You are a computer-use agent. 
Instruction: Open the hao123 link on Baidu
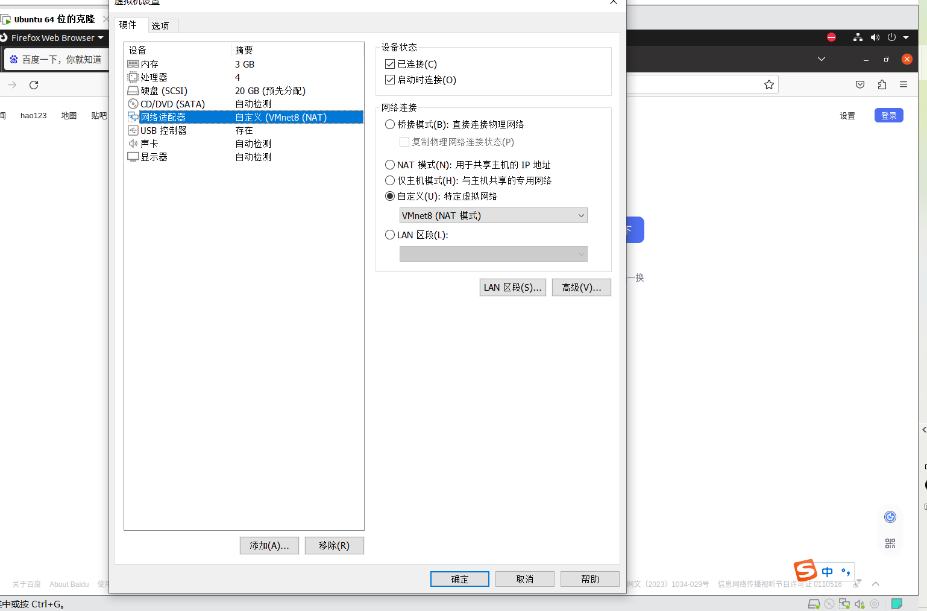(33, 116)
